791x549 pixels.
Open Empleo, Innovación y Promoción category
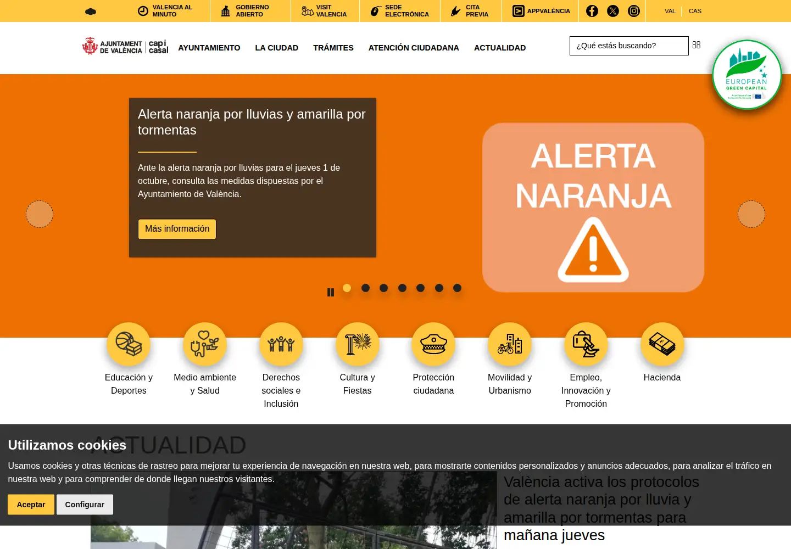coord(586,366)
